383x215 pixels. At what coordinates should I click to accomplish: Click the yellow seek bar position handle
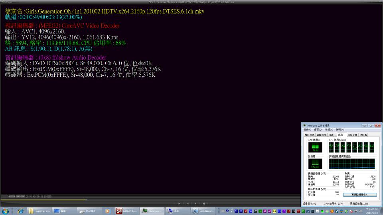(86, 200)
